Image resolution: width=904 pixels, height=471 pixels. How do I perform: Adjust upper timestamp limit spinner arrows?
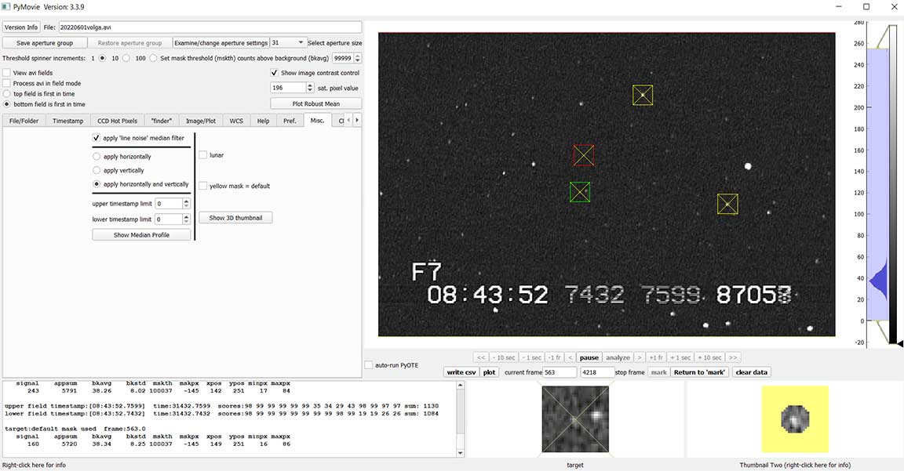tap(186, 203)
